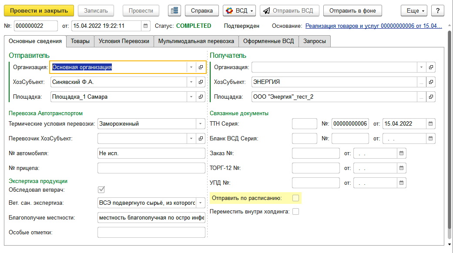
Task: Focus the УПД № field
Action: click(316, 183)
